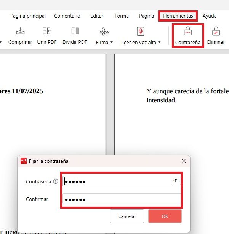The height and width of the screenshot is (234, 229).
Task: Focus the Confirmar password field
Action: pos(122,199)
